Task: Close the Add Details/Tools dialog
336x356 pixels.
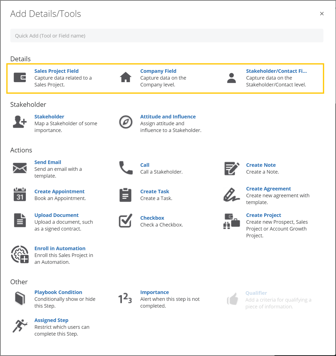Action: [x=322, y=14]
